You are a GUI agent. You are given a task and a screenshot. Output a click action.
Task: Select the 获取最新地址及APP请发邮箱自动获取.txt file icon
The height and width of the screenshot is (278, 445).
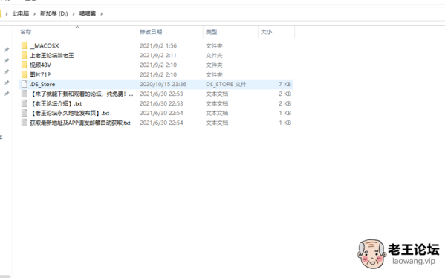[x=25, y=123]
